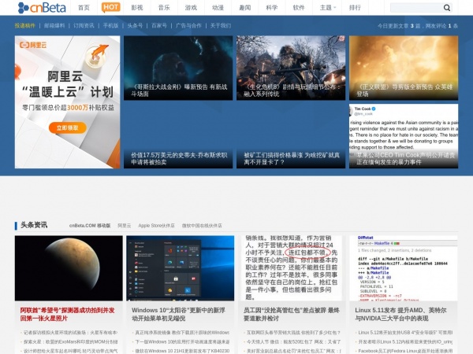473x354 pixels.
Task: Open the Windows 10 start menu thumbnail
Action: (181, 268)
